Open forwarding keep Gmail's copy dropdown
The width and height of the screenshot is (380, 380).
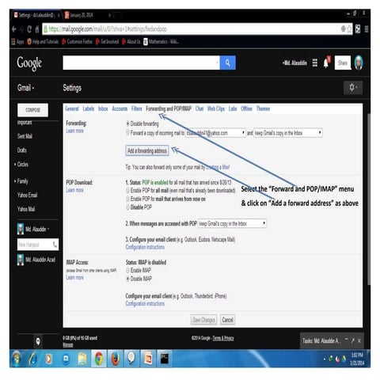point(288,133)
